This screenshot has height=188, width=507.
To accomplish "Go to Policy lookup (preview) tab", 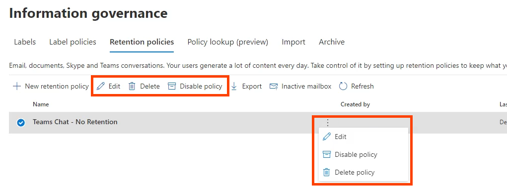I will coord(227,42).
